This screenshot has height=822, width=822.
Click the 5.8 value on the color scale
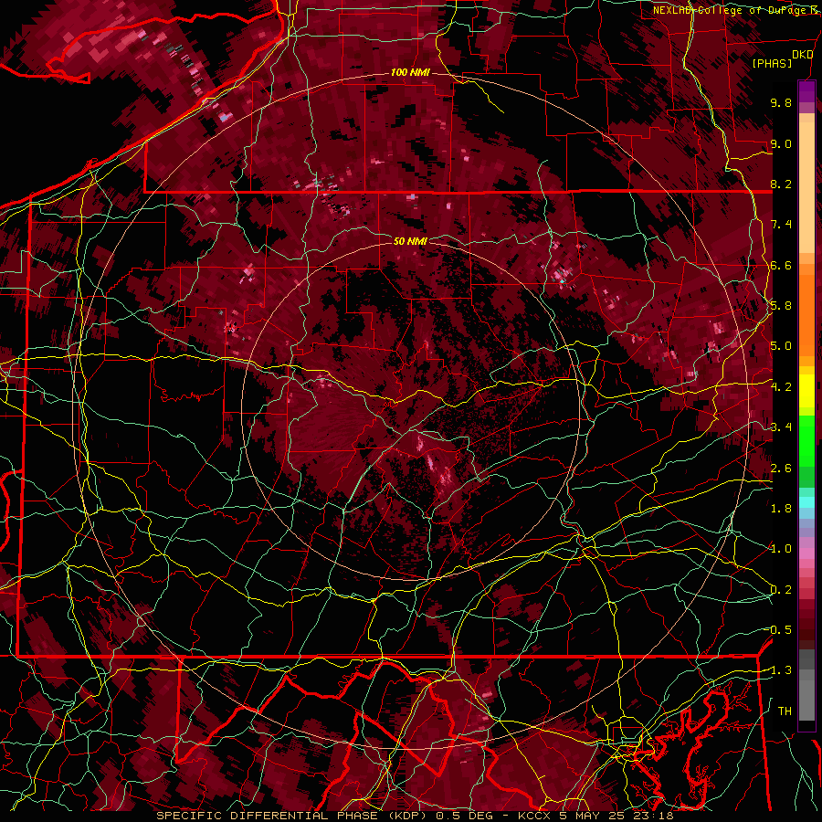[781, 306]
